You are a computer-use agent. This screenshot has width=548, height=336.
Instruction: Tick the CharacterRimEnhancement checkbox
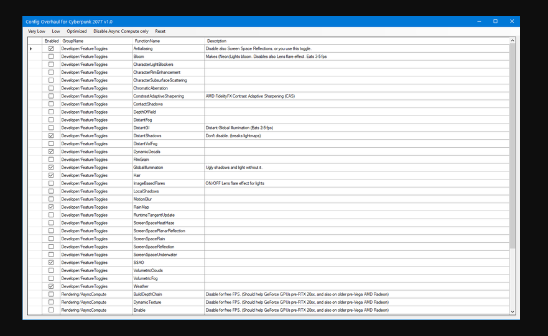(51, 72)
